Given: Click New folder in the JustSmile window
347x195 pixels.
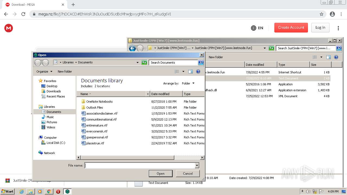Looking at the screenshot, I should tap(216, 57).
